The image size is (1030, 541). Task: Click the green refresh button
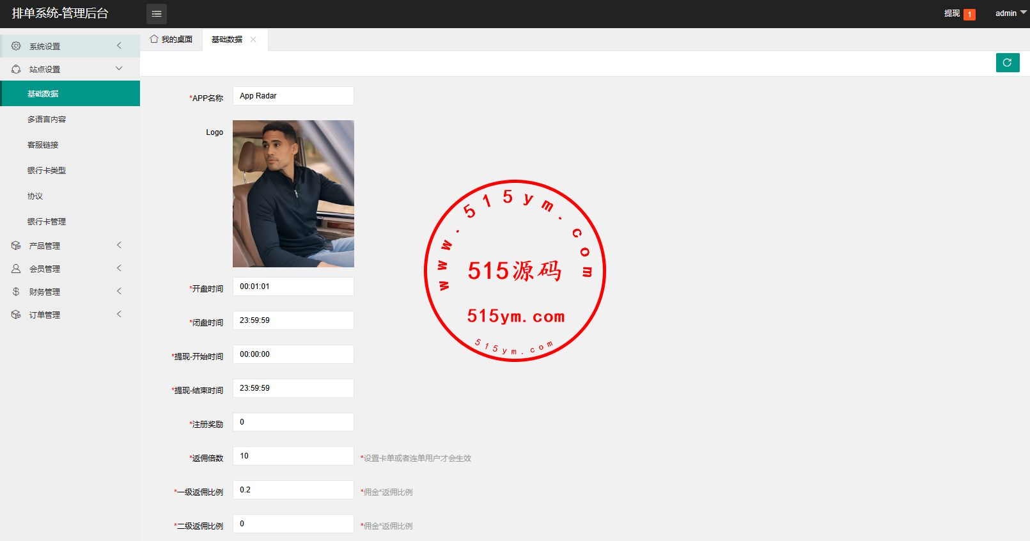[x=1008, y=63]
